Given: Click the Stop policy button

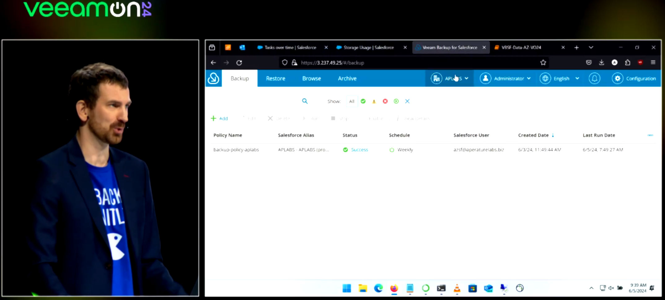Looking at the screenshot, I should [340, 118].
